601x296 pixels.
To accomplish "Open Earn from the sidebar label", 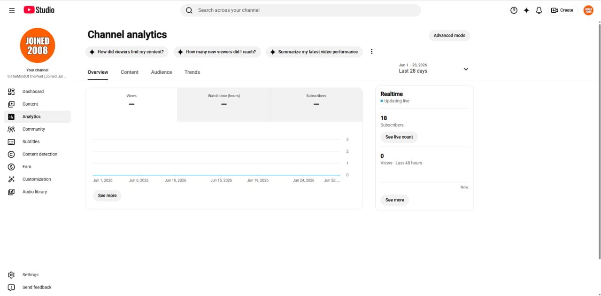I will [27, 167].
